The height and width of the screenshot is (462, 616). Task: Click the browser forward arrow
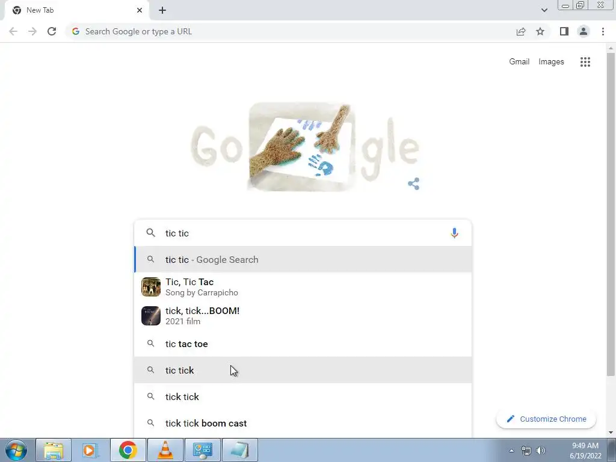click(32, 31)
